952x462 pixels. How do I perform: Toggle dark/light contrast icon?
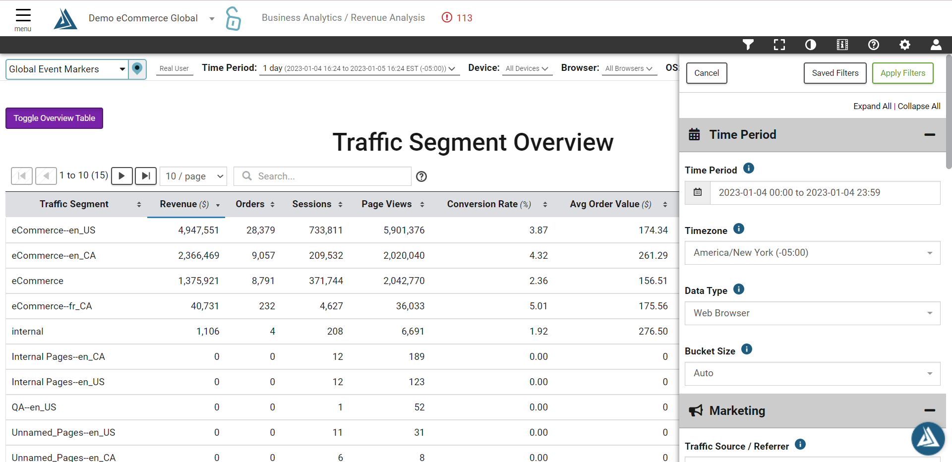pos(811,45)
